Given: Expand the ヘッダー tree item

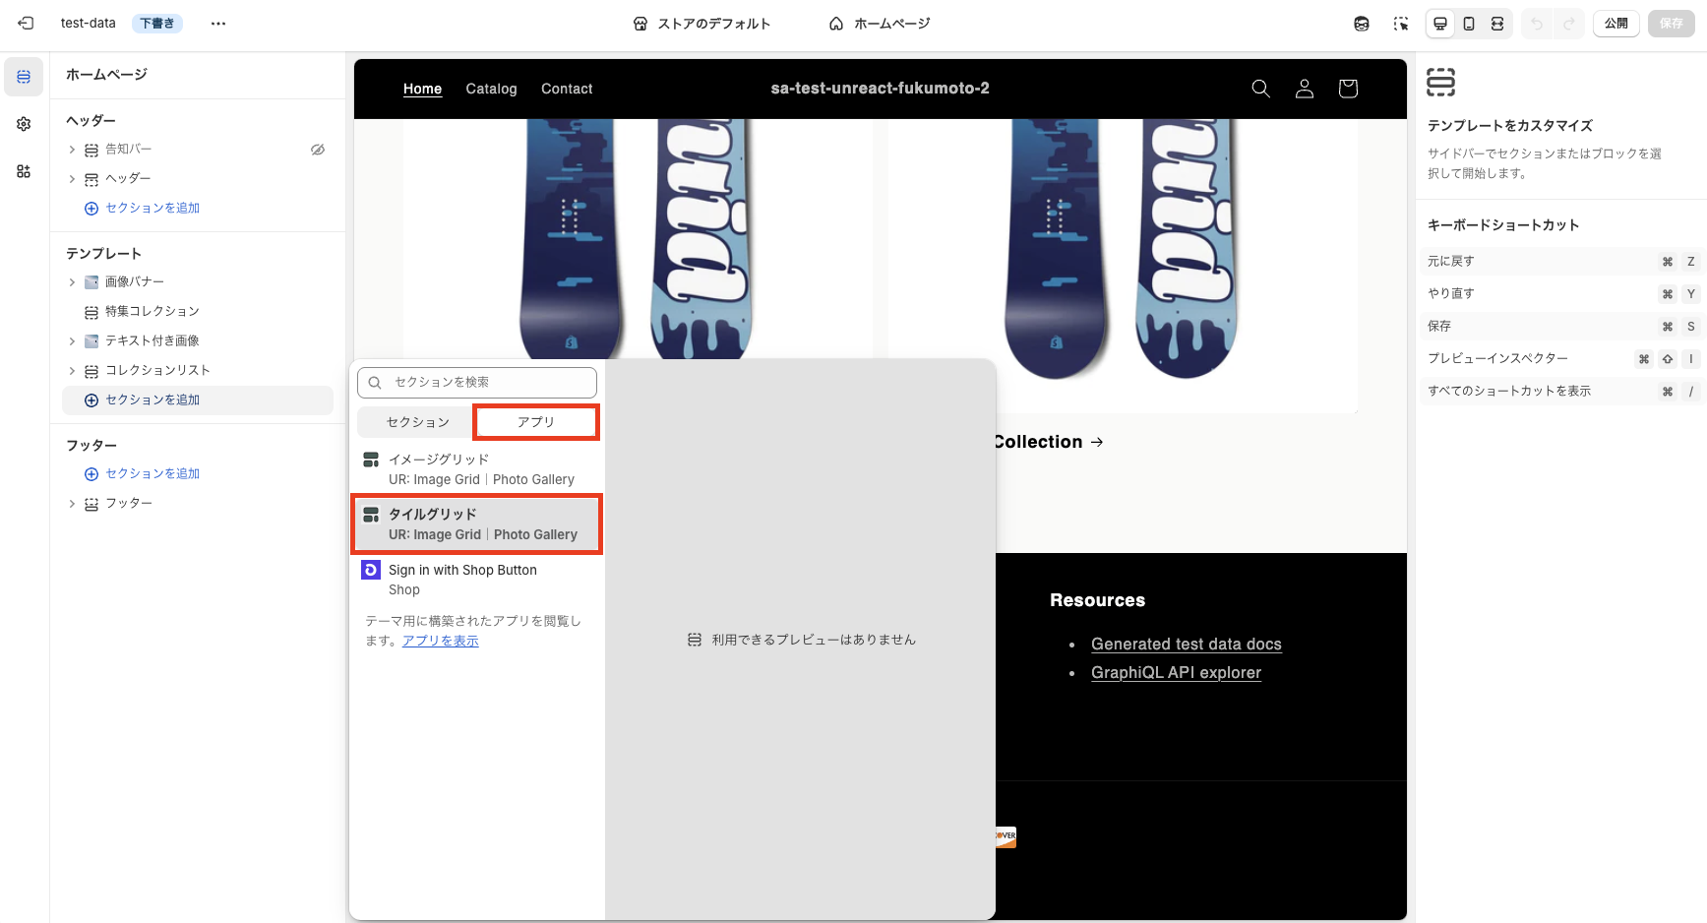Looking at the screenshot, I should pyautogui.click(x=71, y=178).
